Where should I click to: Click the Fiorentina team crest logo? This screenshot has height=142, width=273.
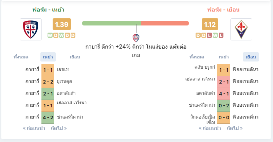pos(241,29)
